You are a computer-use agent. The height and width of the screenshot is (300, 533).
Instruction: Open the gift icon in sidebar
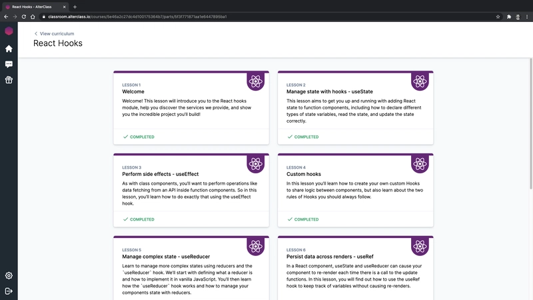click(9, 80)
